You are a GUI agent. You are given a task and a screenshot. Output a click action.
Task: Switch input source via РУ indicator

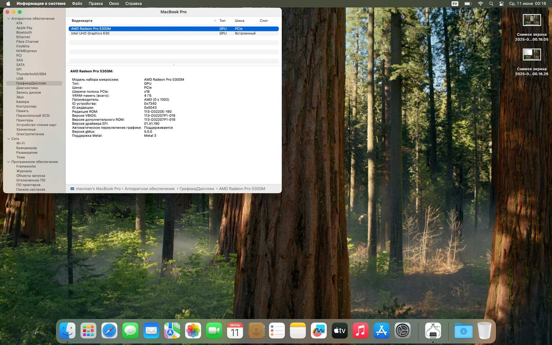coord(455,4)
